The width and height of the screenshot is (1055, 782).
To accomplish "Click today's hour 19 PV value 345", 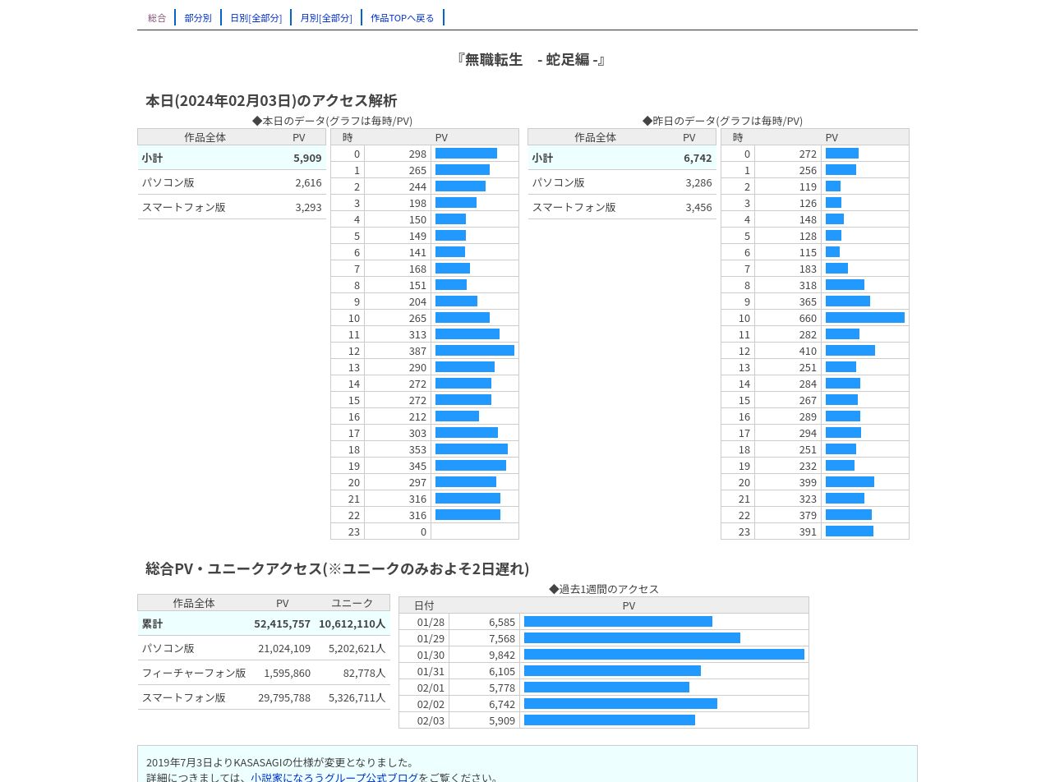I will coord(417,466).
